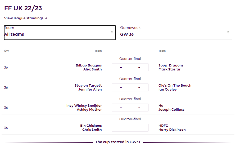Click the arrow icon beside league standings
The width and height of the screenshot is (236, 147).
(x=46, y=18)
